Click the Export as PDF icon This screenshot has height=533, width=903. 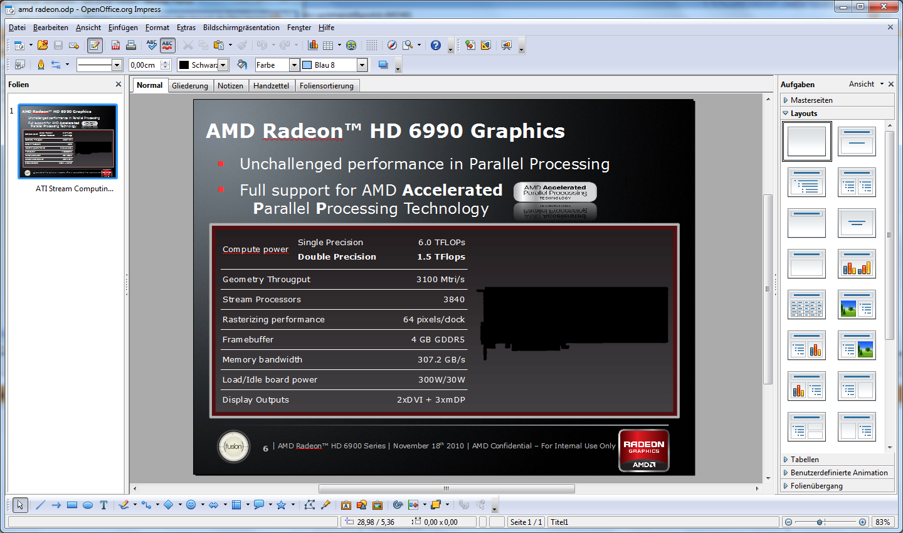pos(115,45)
